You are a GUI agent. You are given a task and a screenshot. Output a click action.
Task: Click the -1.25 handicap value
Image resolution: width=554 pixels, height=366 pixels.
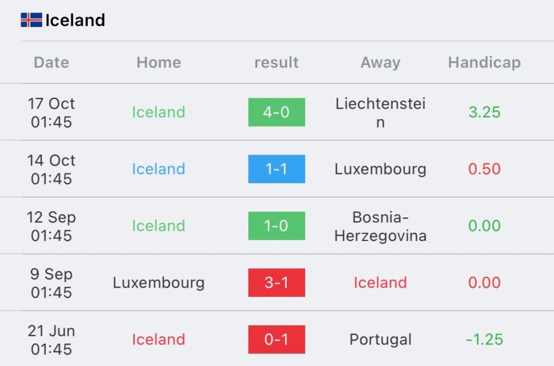tap(484, 340)
